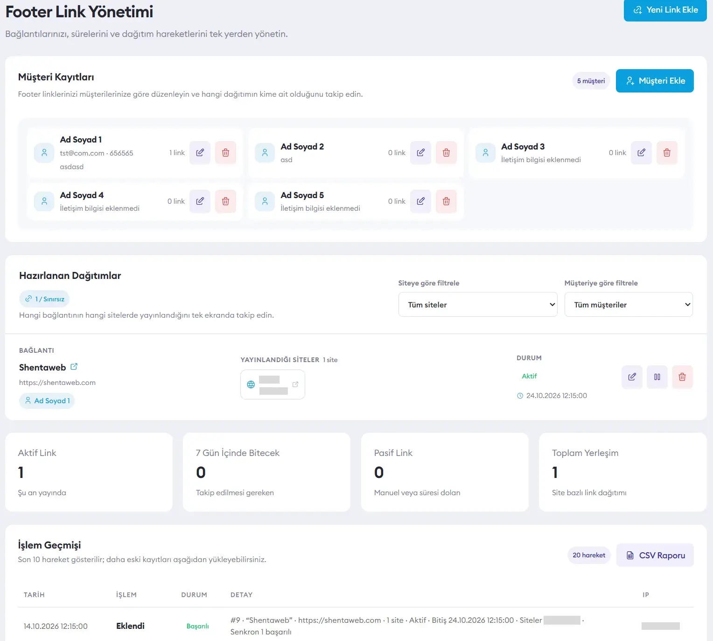713x641 pixels.
Task: Click the 'İŞLEM' column header
Action: click(126, 595)
